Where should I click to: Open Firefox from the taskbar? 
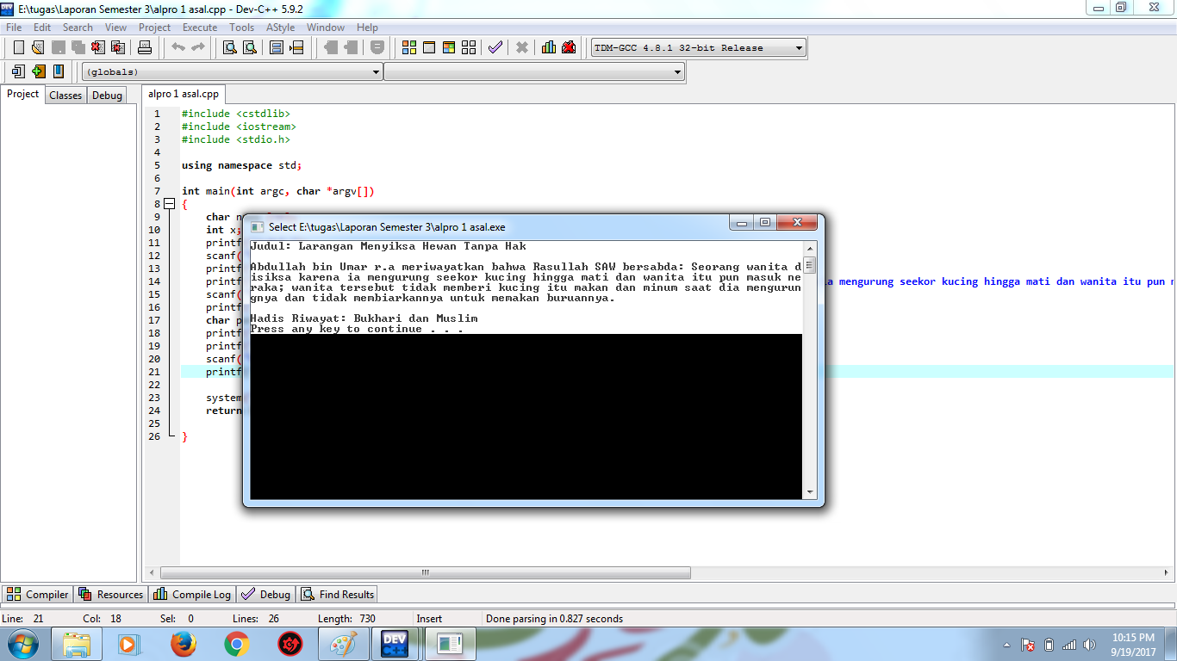(x=184, y=644)
